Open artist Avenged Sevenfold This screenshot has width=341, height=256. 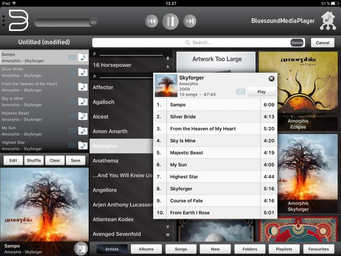pos(128,234)
